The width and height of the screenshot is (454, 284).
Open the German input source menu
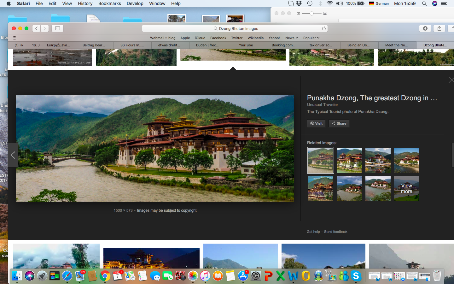(379, 3)
